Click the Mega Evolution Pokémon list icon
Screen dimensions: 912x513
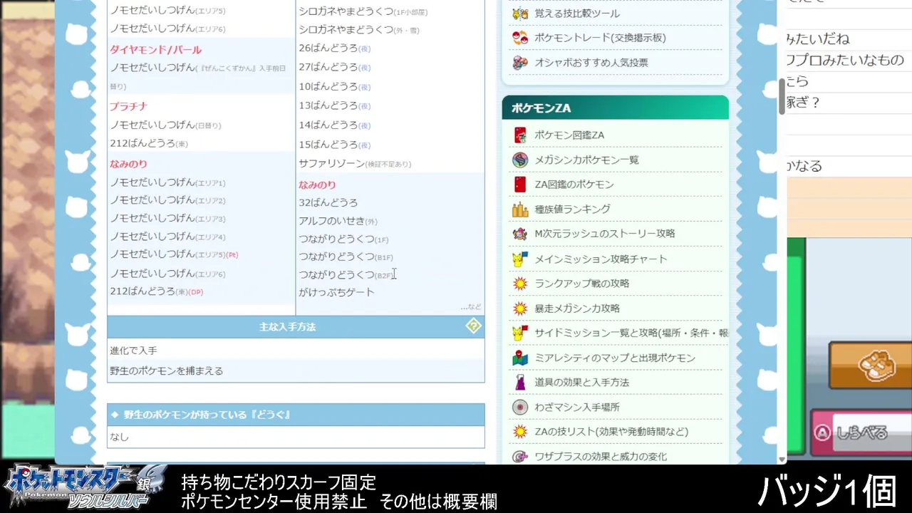pyautogui.click(x=520, y=160)
